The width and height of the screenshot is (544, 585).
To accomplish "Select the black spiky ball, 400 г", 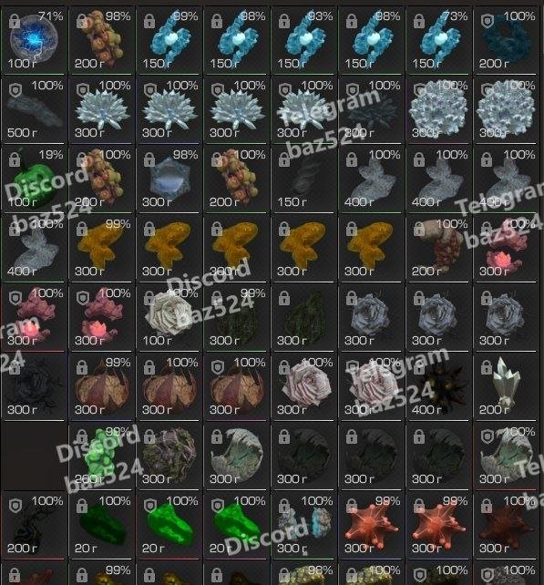I will click(x=439, y=386).
